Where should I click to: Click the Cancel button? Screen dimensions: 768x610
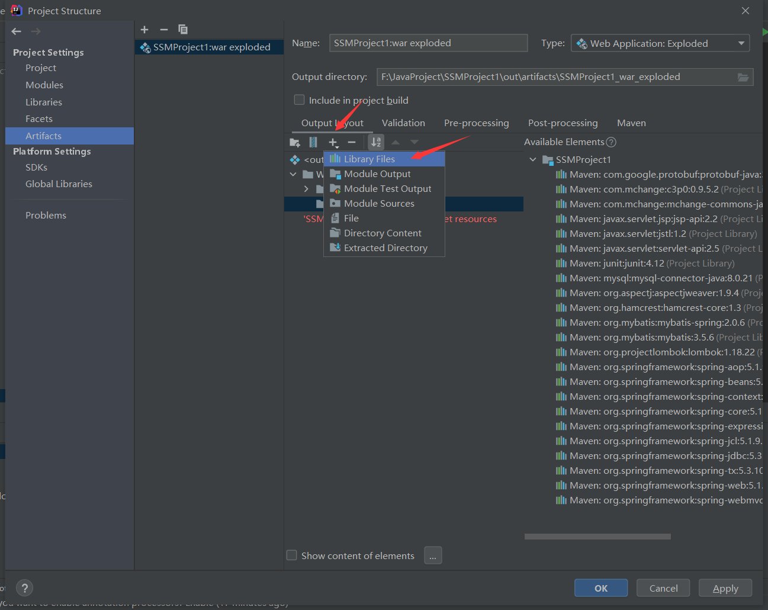(663, 588)
